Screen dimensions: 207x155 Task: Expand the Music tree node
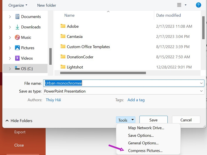coord(10,37)
